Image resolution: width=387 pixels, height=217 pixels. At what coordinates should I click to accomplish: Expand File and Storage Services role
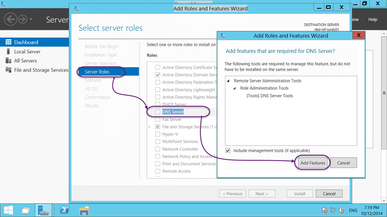tap(149, 127)
